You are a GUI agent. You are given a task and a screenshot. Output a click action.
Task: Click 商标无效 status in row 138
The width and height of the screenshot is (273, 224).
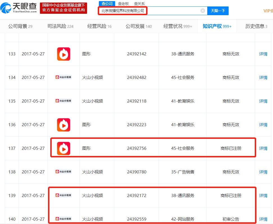[x=231, y=172]
